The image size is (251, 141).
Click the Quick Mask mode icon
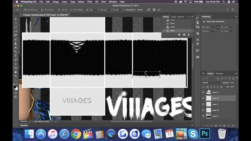pos(16,93)
